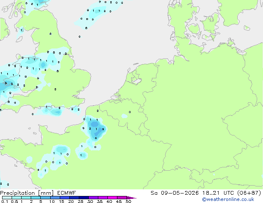263x203 pixels.
Task: Select the 0.1 mm legend color swatch
Action: tap(7, 198)
